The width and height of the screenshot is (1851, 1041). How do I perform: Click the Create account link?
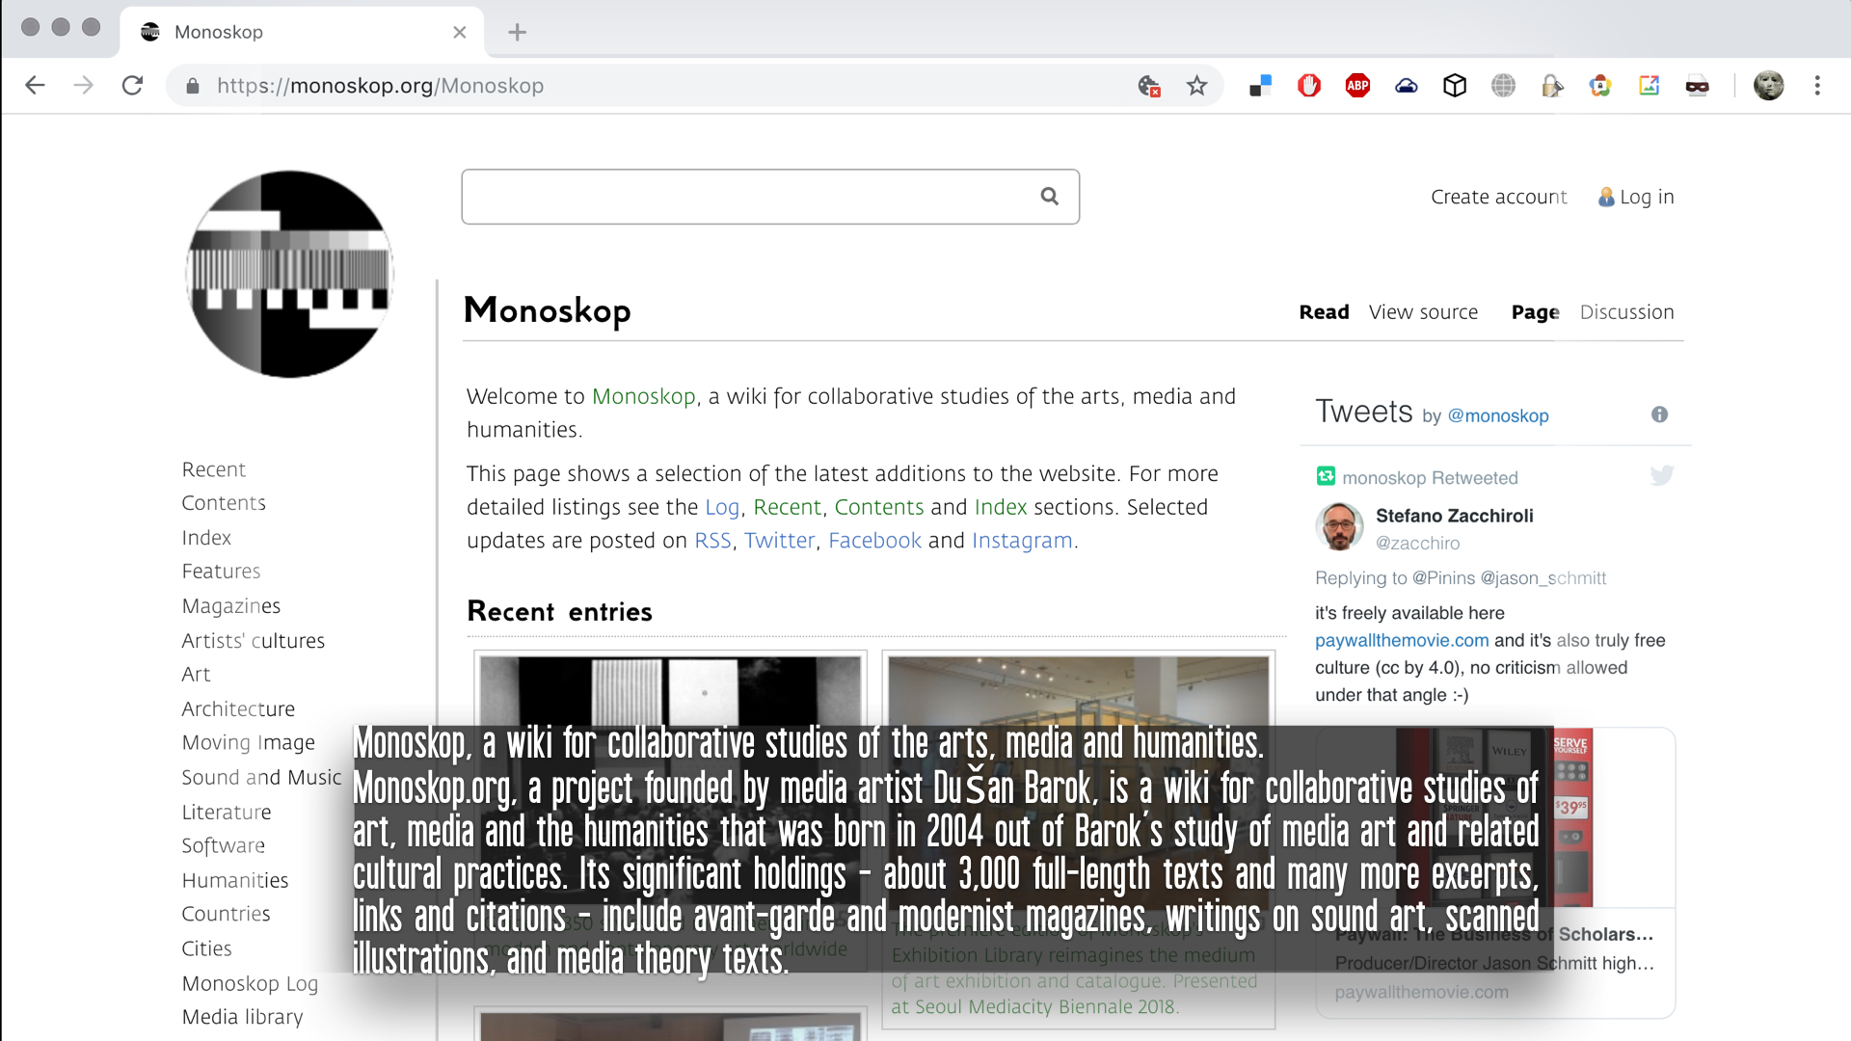click(x=1498, y=197)
